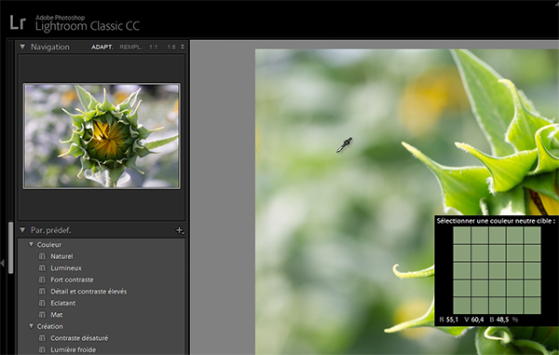
Task: Apply the Fort contraste preset
Action: click(72, 280)
